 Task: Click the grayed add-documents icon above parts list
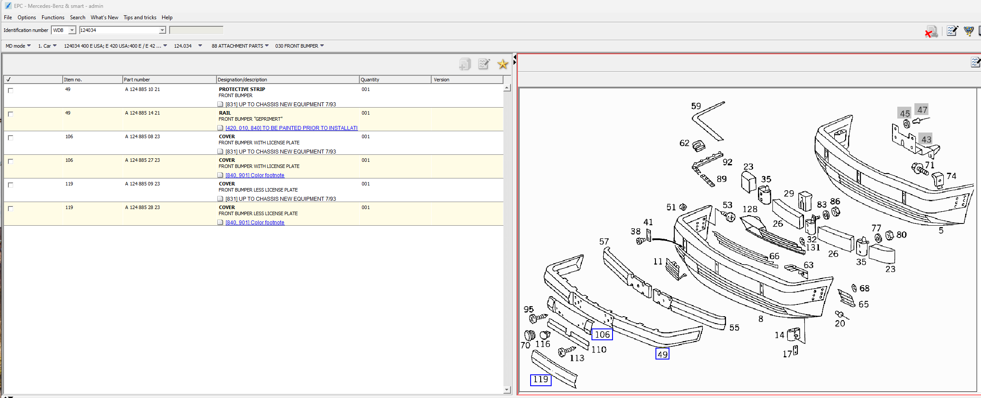tap(465, 64)
